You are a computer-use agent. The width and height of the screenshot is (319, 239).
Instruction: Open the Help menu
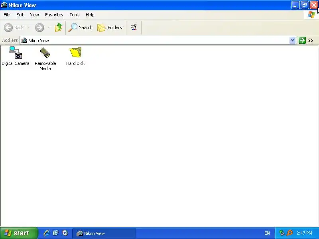[x=90, y=15]
